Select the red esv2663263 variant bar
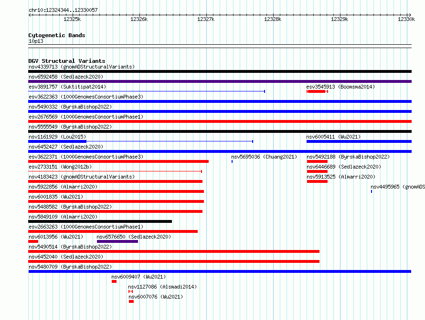Screen dimensions: 425x320 pyautogui.click(x=113, y=231)
